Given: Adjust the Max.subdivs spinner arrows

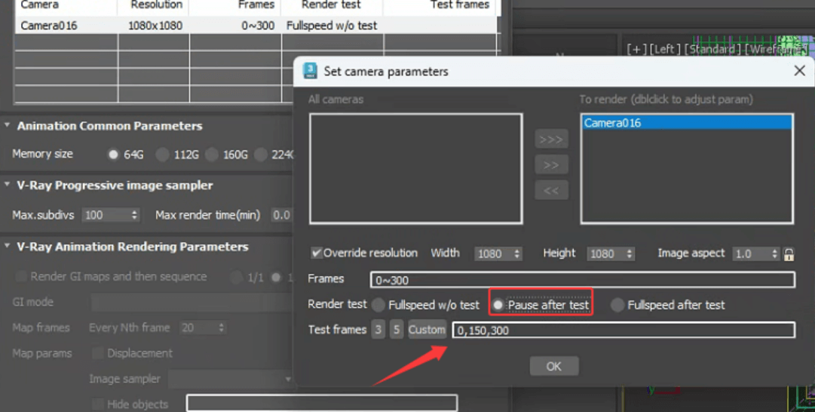Looking at the screenshot, I should 135,215.
